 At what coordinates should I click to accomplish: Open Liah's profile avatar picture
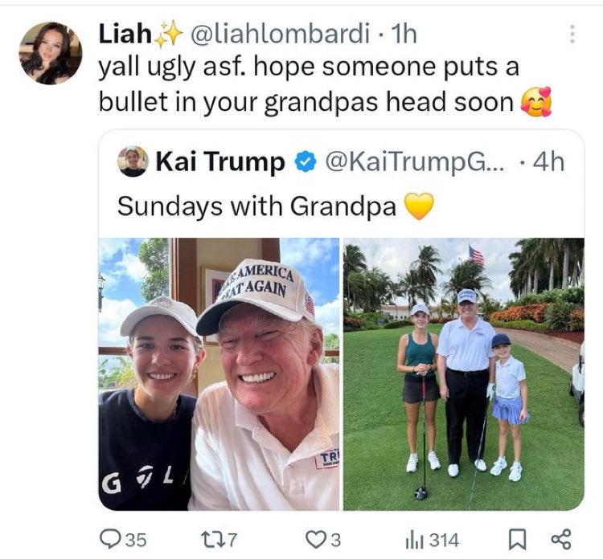coord(50,53)
